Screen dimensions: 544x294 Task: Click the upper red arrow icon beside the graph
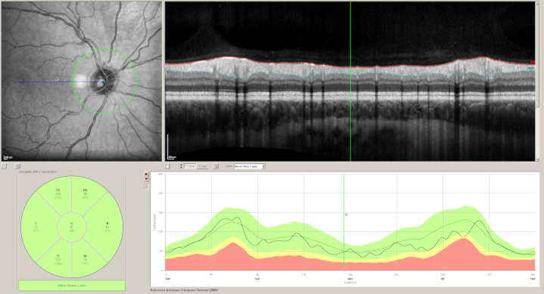click(x=146, y=174)
